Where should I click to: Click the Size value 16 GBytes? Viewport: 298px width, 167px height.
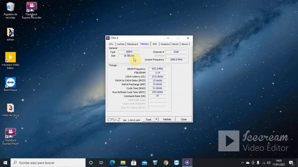point(129,56)
